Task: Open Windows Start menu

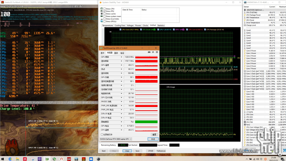Action: click(3, 159)
